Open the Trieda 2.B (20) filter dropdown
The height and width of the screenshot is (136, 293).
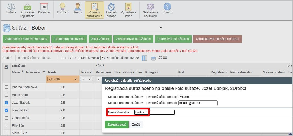[x=63, y=79]
